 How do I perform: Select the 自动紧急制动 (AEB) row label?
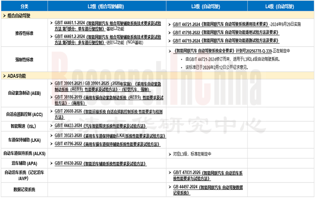tap(24, 93)
